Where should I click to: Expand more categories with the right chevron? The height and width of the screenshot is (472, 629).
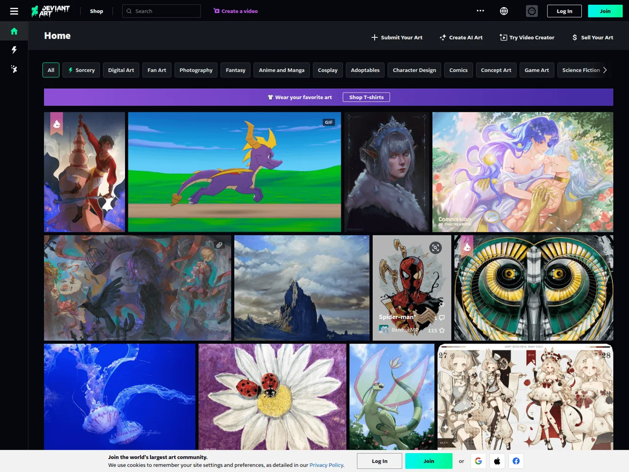click(x=605, y=70)
